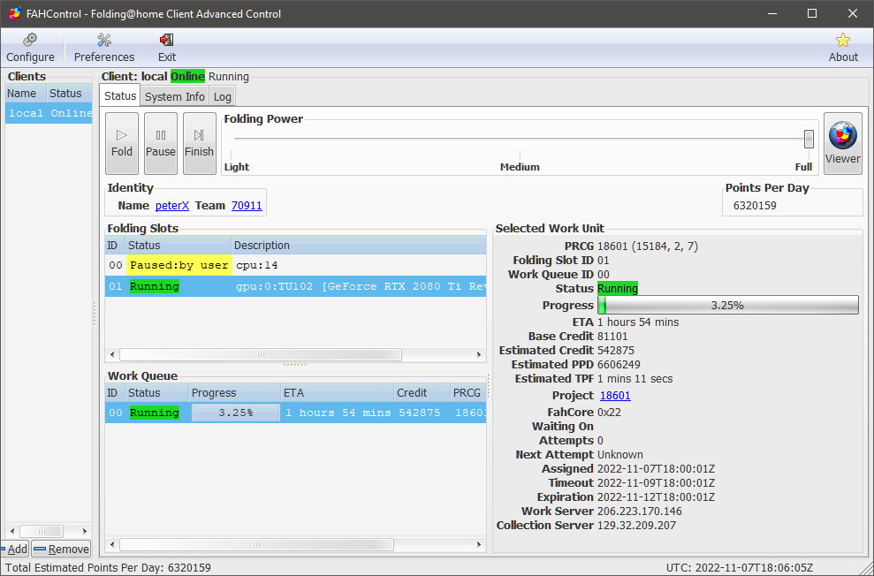Click the Total Estimated Points Per Day status text
The image size is (874, 576).
click(x=108, y=568)
